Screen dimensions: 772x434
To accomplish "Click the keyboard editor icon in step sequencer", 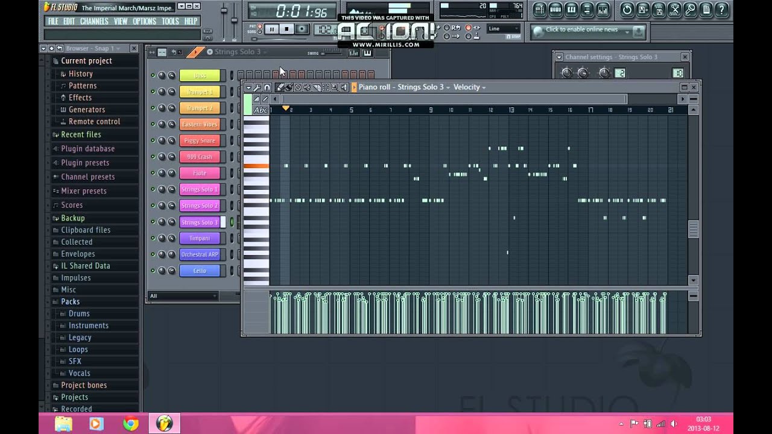I will pos(367,53).
